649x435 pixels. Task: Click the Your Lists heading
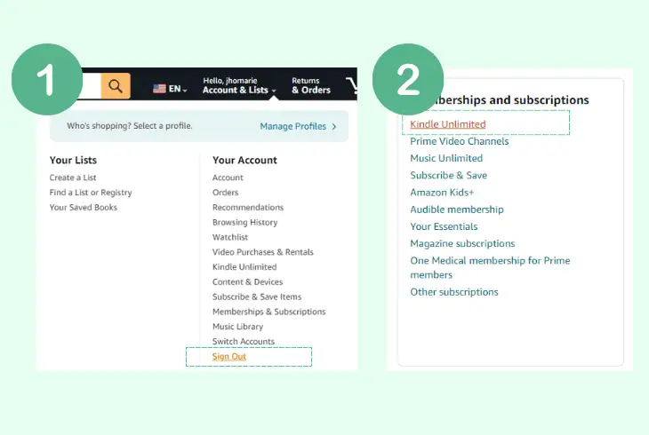coord(73,160)
